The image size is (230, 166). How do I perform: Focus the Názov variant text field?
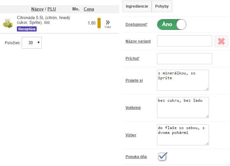[x=184, y=41]
